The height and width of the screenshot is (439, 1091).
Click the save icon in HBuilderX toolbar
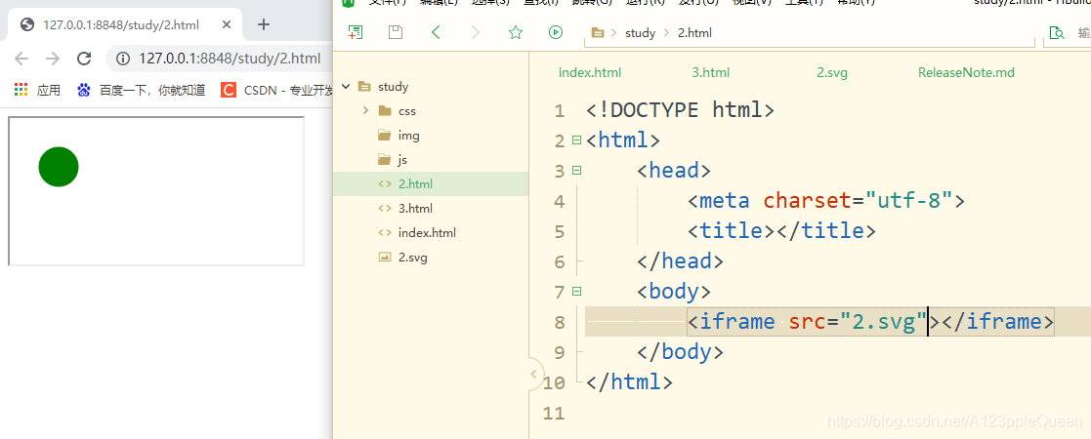click(396, 32)
